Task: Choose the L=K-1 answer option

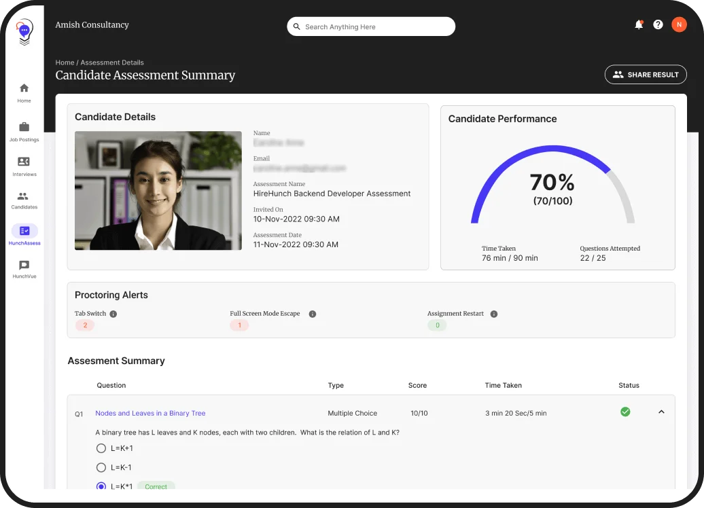Action: coord(101,467)
